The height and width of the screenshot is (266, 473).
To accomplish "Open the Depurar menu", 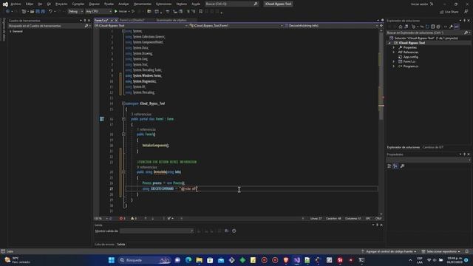I will pyautogui.click(x=94, y=4).
